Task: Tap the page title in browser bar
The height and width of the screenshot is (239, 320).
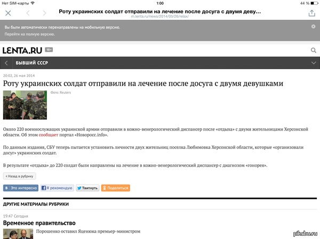Action: point(160,12)
